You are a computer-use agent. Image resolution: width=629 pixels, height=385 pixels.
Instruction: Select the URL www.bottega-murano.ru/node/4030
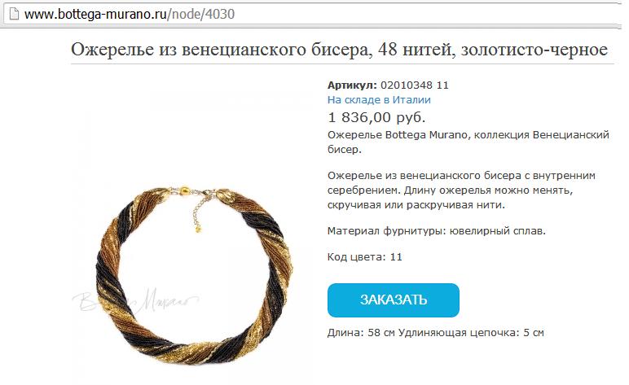click(x=130, y=14)
